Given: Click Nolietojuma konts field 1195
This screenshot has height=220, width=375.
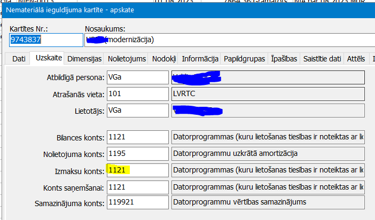Looking at the screenshot, I should click(137, 154).
